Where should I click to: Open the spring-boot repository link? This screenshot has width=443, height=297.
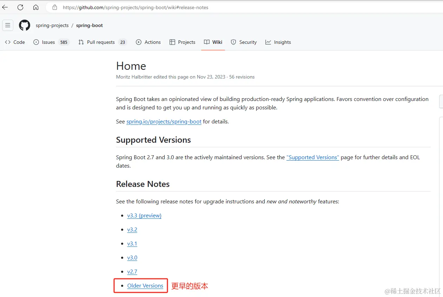point(90,25)
